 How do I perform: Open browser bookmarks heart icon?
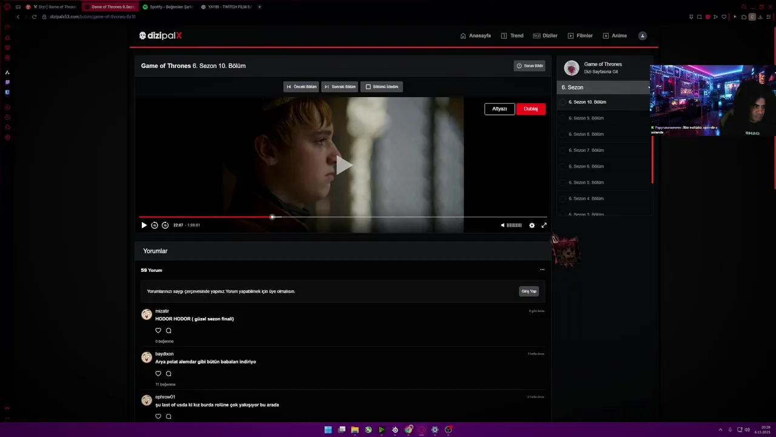pos(724,17)
